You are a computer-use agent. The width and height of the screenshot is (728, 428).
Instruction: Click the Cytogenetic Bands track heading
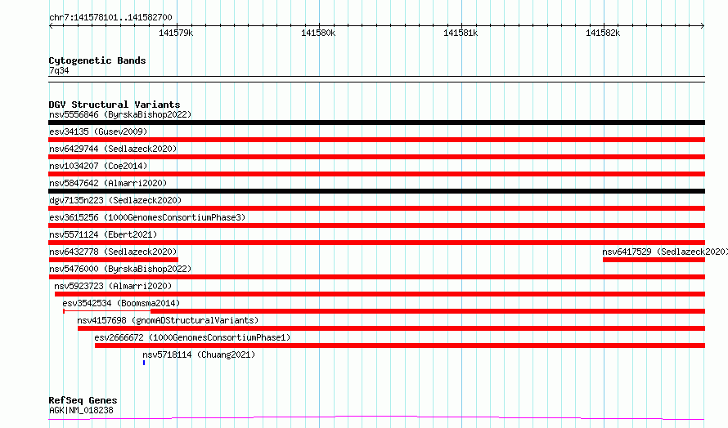click(97, 60)
